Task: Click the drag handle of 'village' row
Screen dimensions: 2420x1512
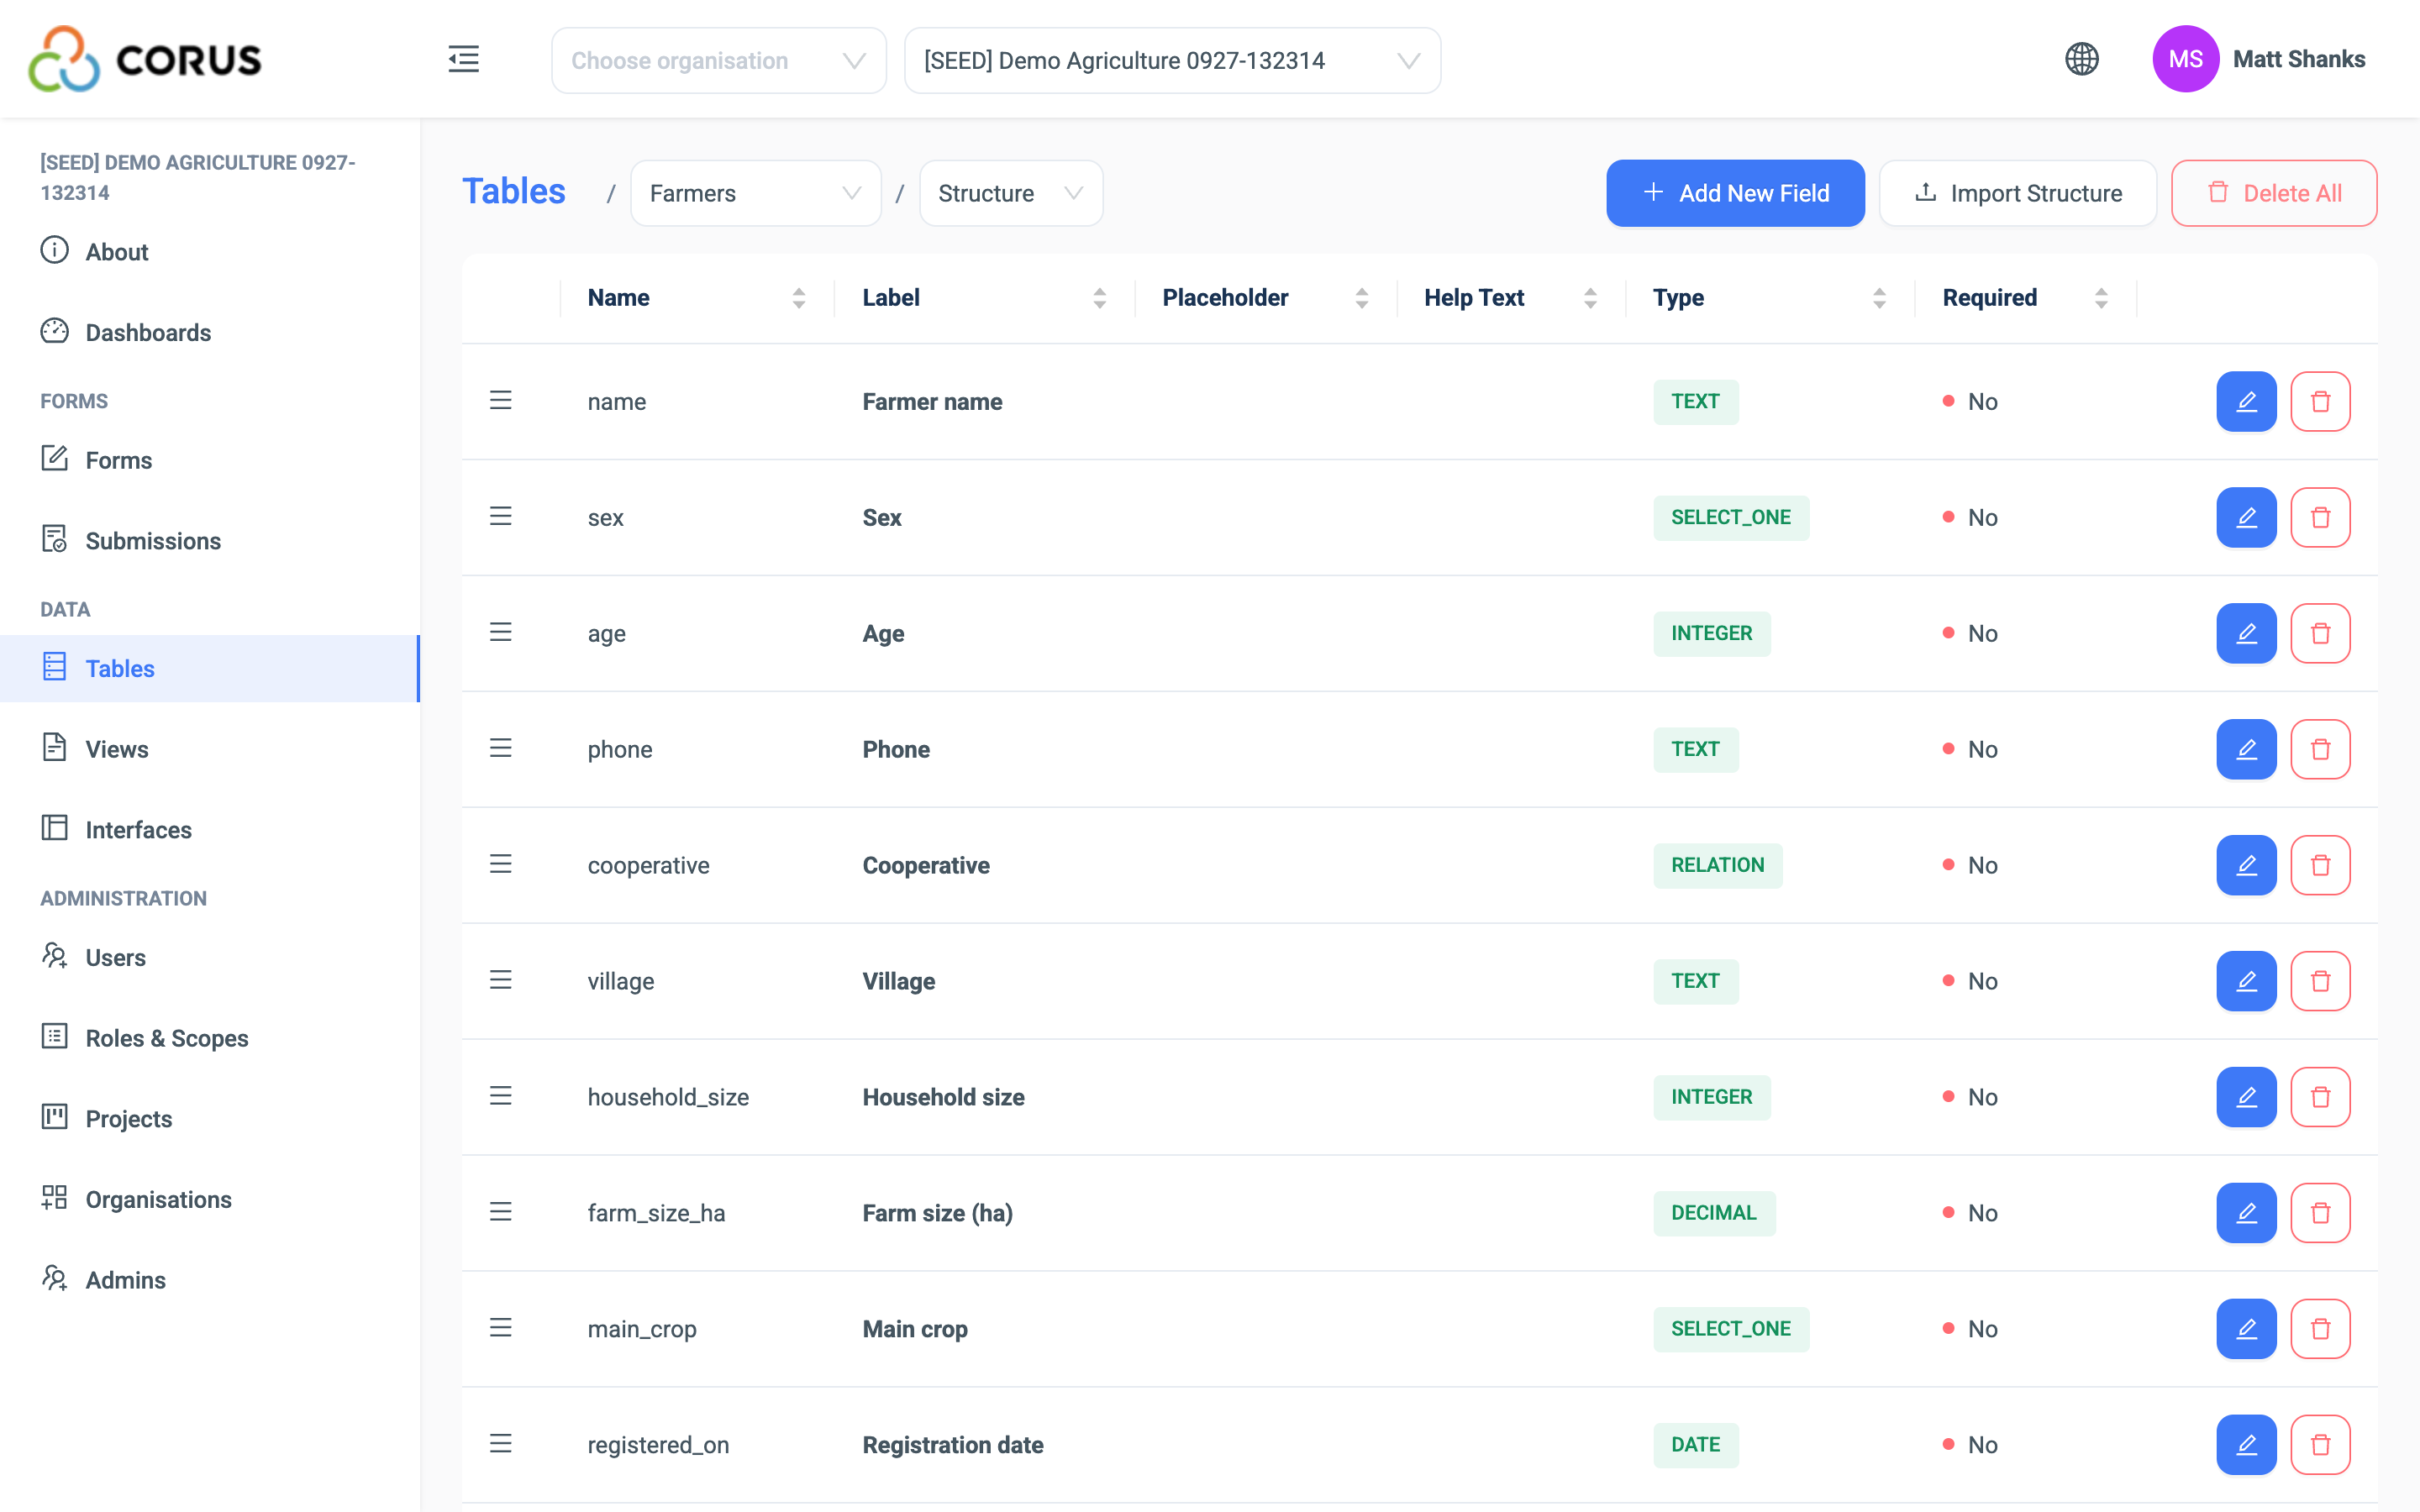Action: [x=500, y=980]
